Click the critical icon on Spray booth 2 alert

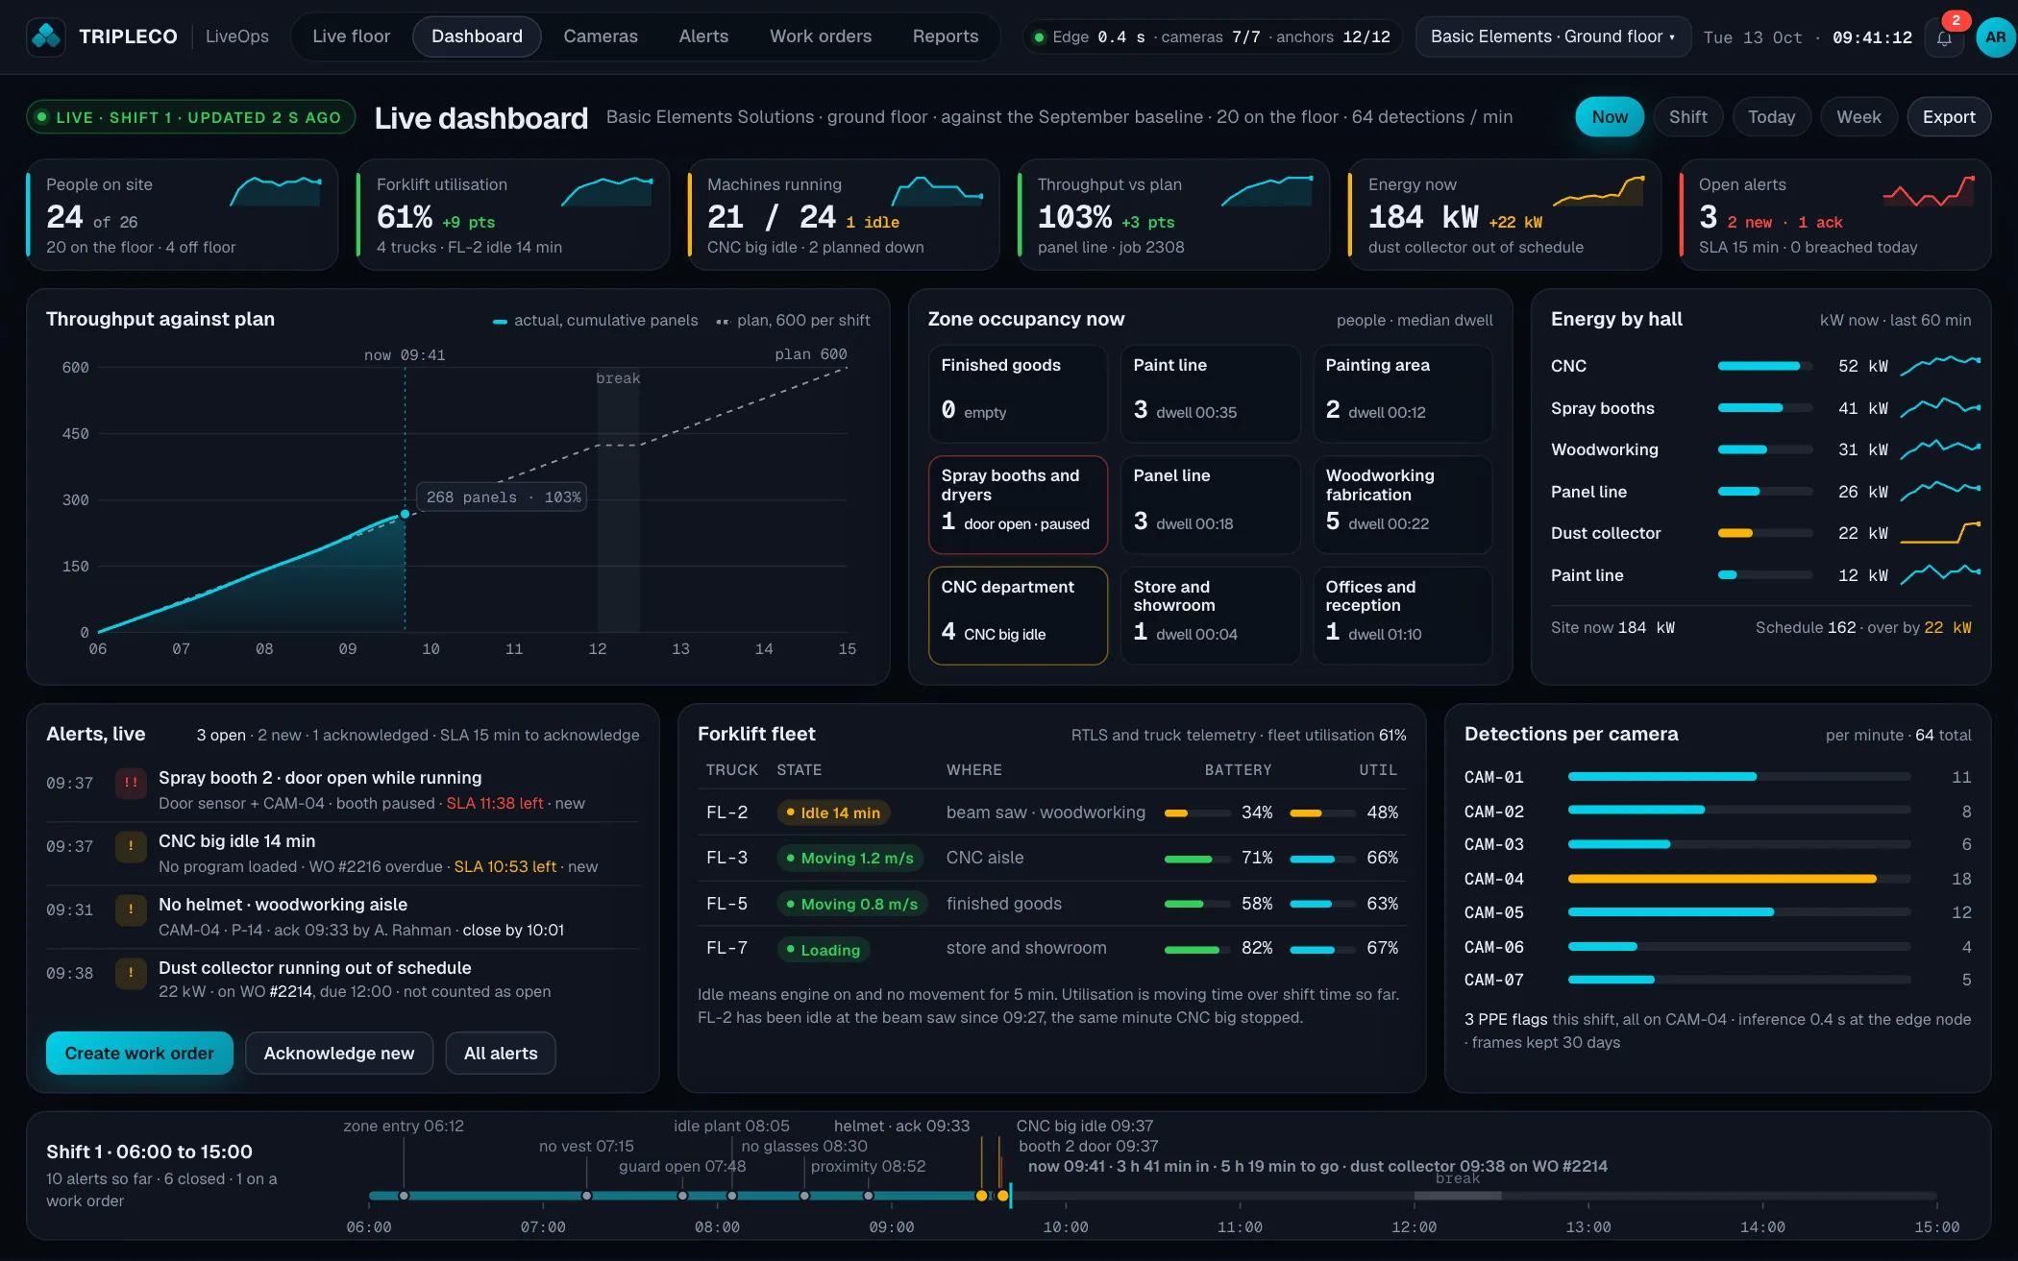[x=131, y=783]
